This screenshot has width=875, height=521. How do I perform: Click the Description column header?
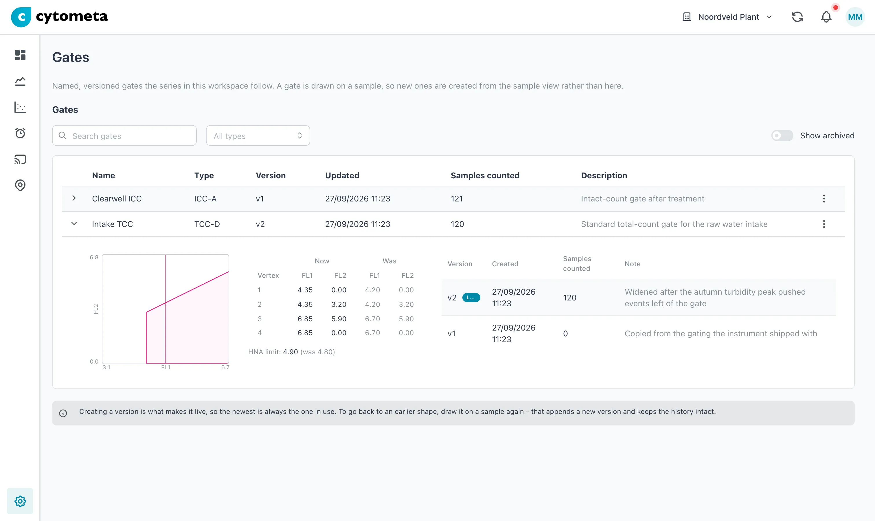pos(604,175)
